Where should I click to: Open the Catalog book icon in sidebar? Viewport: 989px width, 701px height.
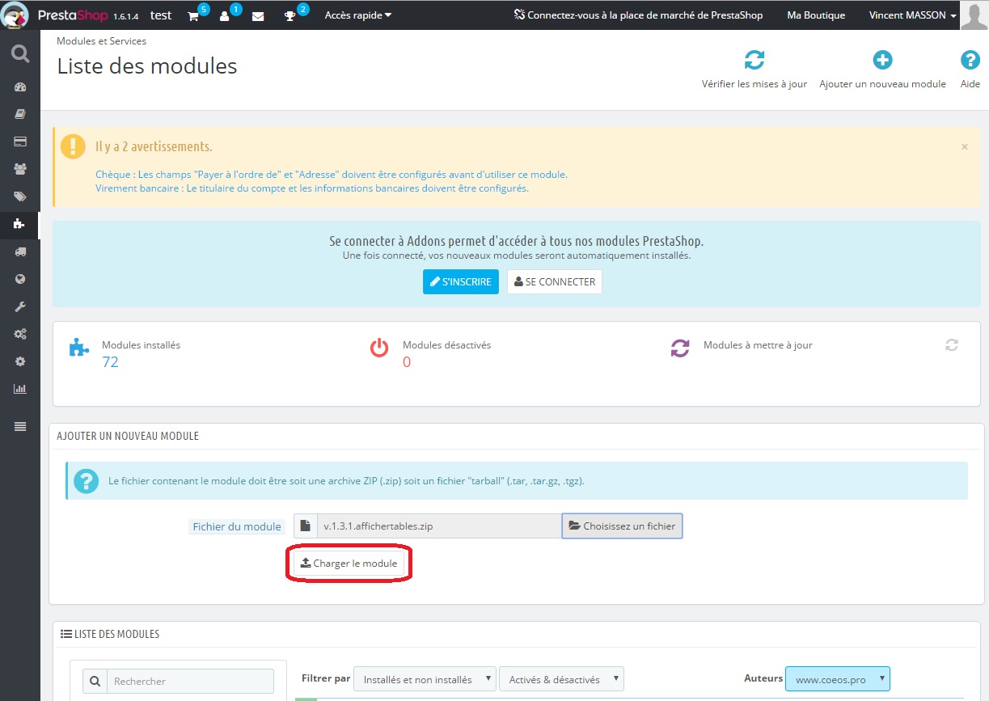click(x=20, y=115)
